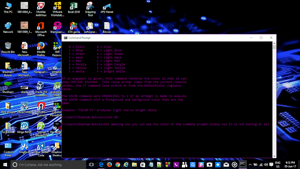Open Recycle Bin on desktop

click(8, 48)
